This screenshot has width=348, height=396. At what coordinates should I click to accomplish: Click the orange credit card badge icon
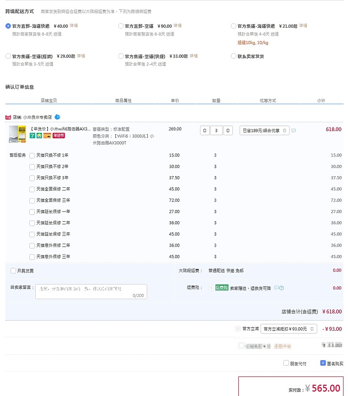tap(47, 136)
